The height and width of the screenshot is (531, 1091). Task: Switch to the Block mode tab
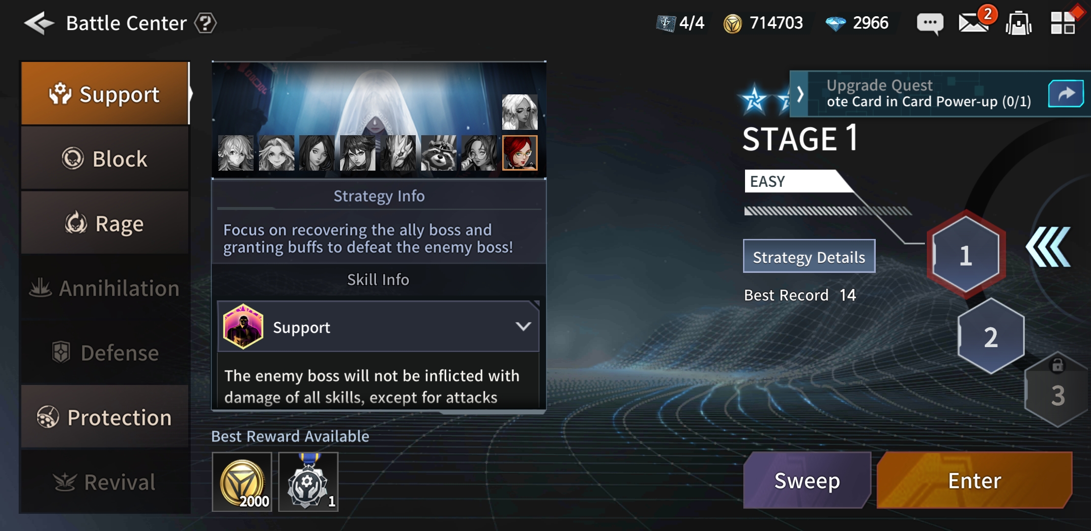(105, 158)
